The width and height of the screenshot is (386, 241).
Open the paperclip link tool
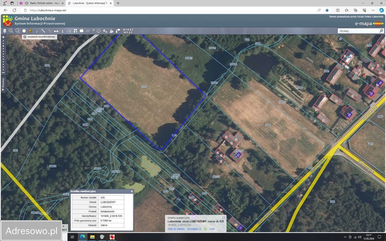pyautogui.click(x=50, y=31)
